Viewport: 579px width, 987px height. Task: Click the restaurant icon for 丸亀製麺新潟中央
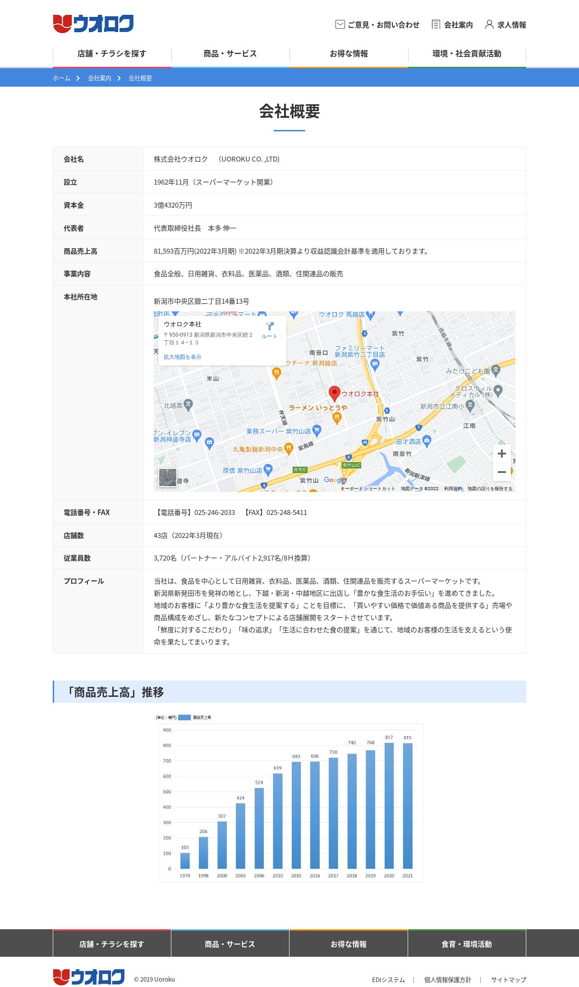click(289, 449)
